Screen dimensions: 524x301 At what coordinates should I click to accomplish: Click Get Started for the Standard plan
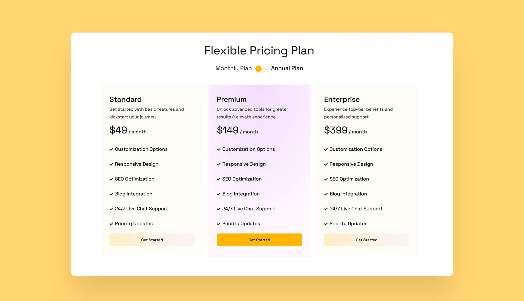(152, 240)
